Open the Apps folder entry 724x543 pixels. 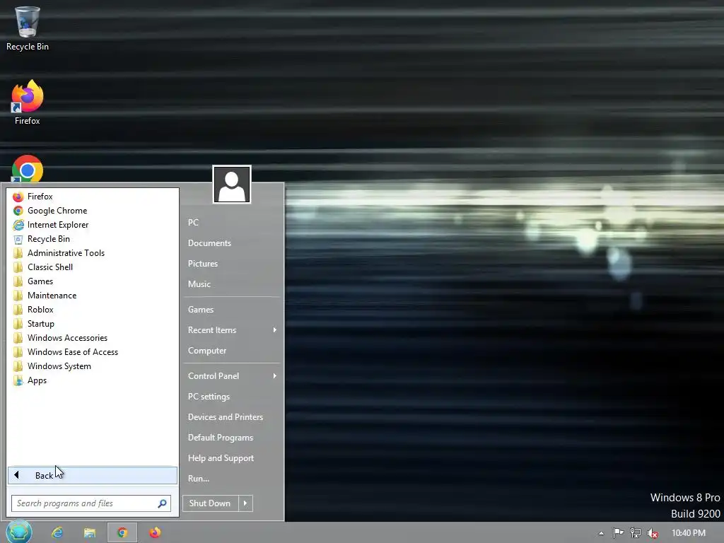click(93, 380)
